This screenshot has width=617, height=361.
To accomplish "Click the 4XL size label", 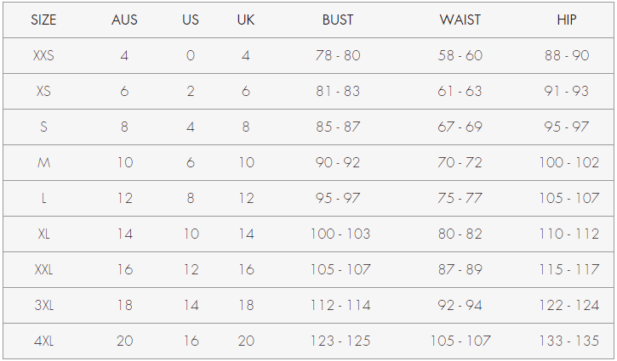I will click(x=43, y=341).
